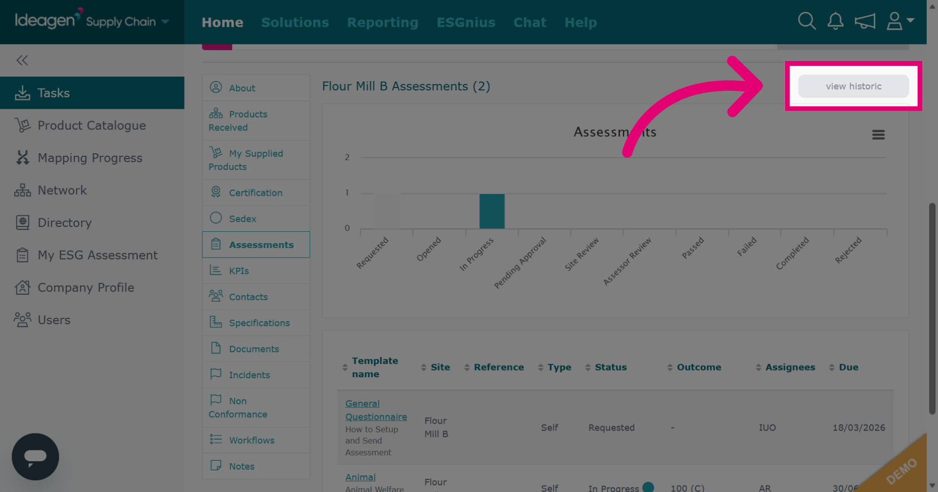Open the About profile tab
This screenshot has height=492, width=938.
coord(256,88)
